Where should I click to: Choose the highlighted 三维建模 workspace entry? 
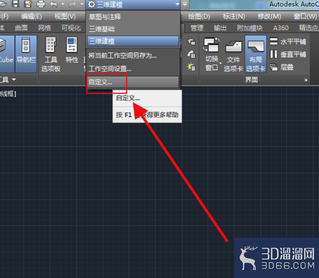tap(133, 41)
